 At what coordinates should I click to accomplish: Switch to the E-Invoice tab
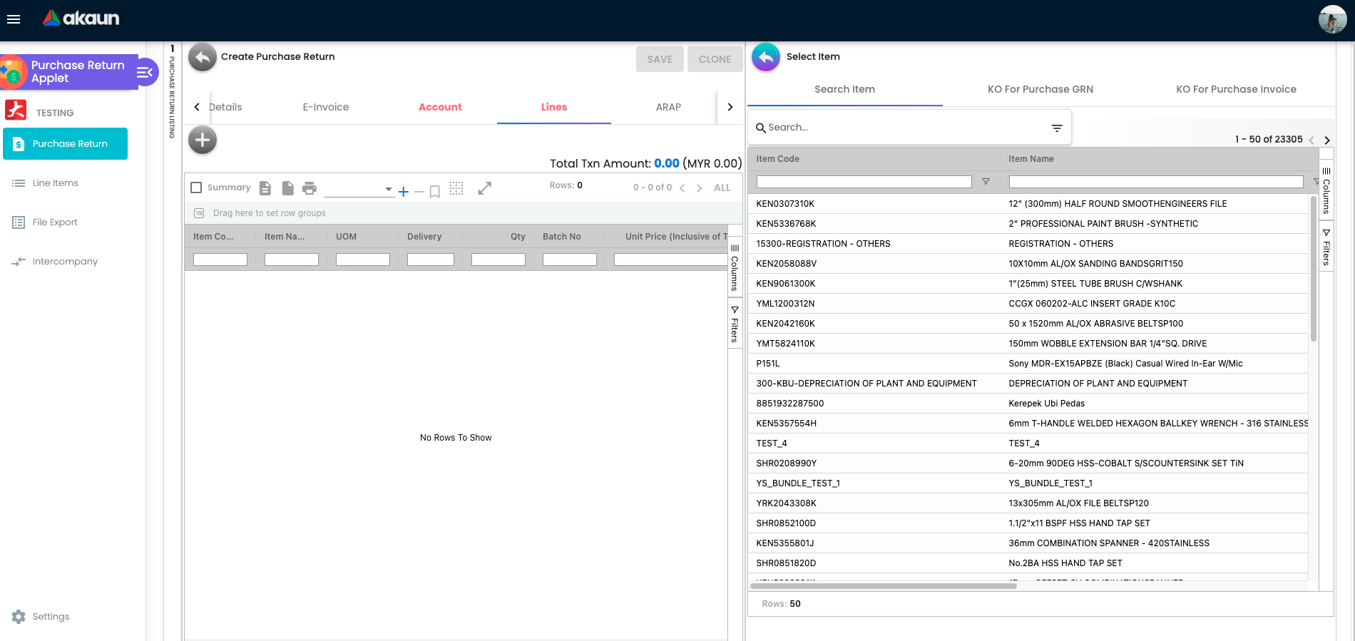(x=326, y=107)
